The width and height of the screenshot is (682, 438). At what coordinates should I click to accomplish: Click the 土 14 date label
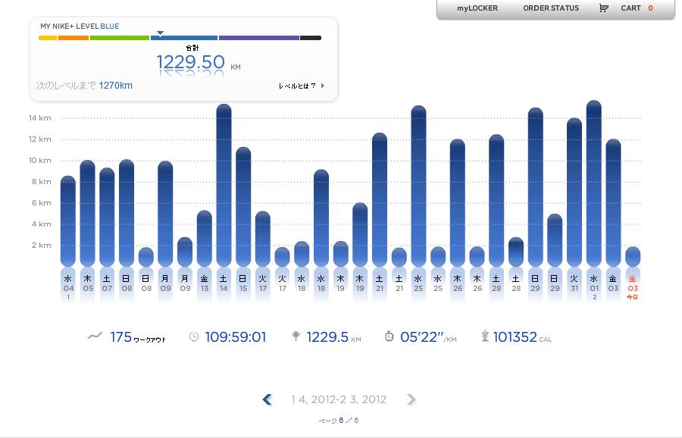click(224, 283)
